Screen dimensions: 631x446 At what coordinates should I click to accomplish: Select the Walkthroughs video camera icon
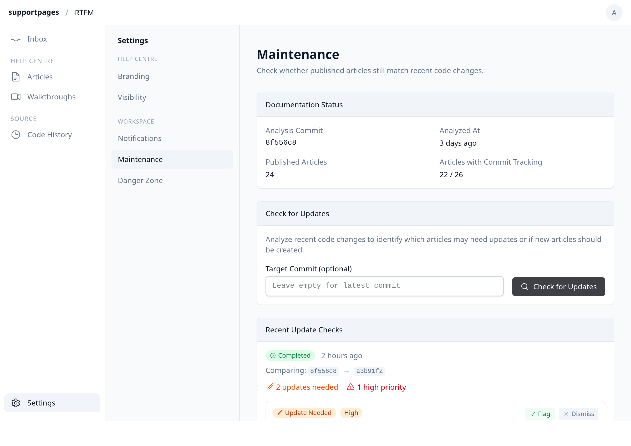[16, 97]
